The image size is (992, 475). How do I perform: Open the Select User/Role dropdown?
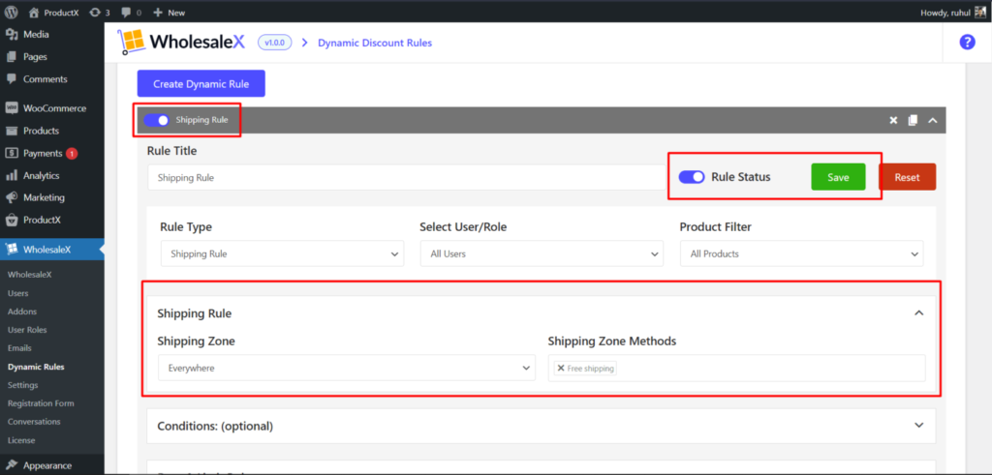tap(542, 253)
